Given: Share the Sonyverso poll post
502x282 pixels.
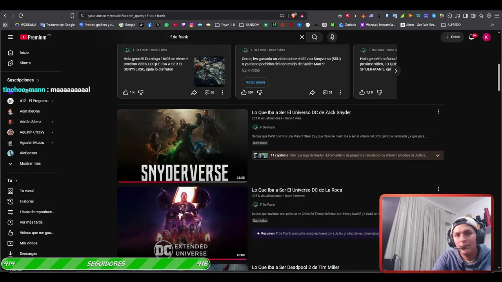Looking at the screenshot, I should [x=312, y=92].
